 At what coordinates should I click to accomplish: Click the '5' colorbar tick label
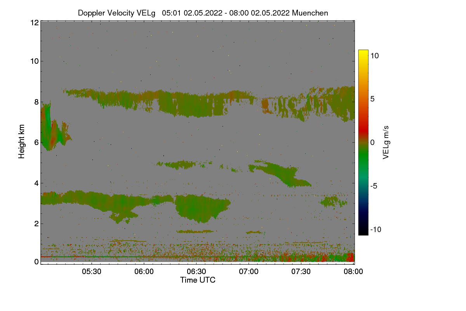coord(373,99)
